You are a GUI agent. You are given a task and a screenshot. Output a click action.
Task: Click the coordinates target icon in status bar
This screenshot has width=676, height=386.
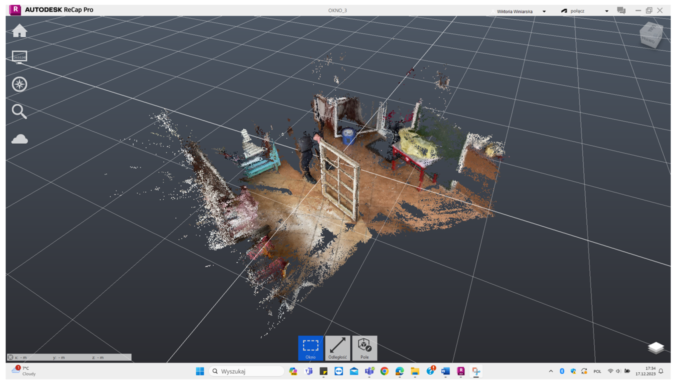10,357
